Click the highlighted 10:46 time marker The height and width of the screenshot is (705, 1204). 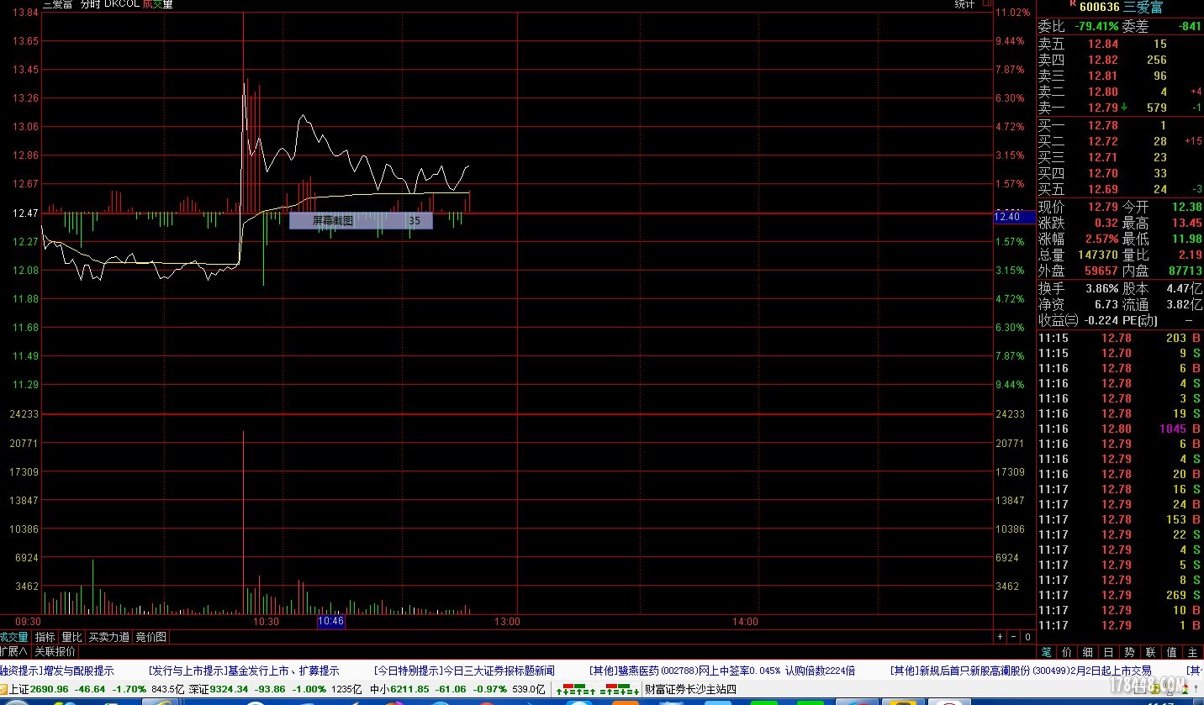330,622
